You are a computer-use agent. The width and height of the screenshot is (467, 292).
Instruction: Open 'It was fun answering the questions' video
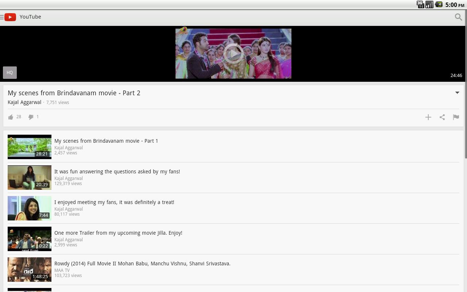(x=117, y=172)
